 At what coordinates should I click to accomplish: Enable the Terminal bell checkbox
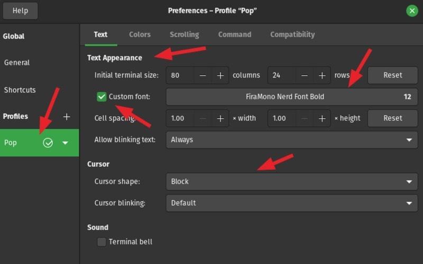[102, 242]
